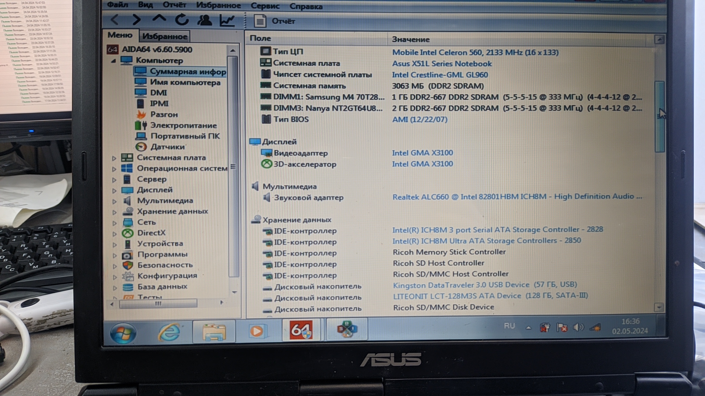Viewport: 705px width, 396px height.
Task: Open the Вид menu
Action: (x=145, y=5)
